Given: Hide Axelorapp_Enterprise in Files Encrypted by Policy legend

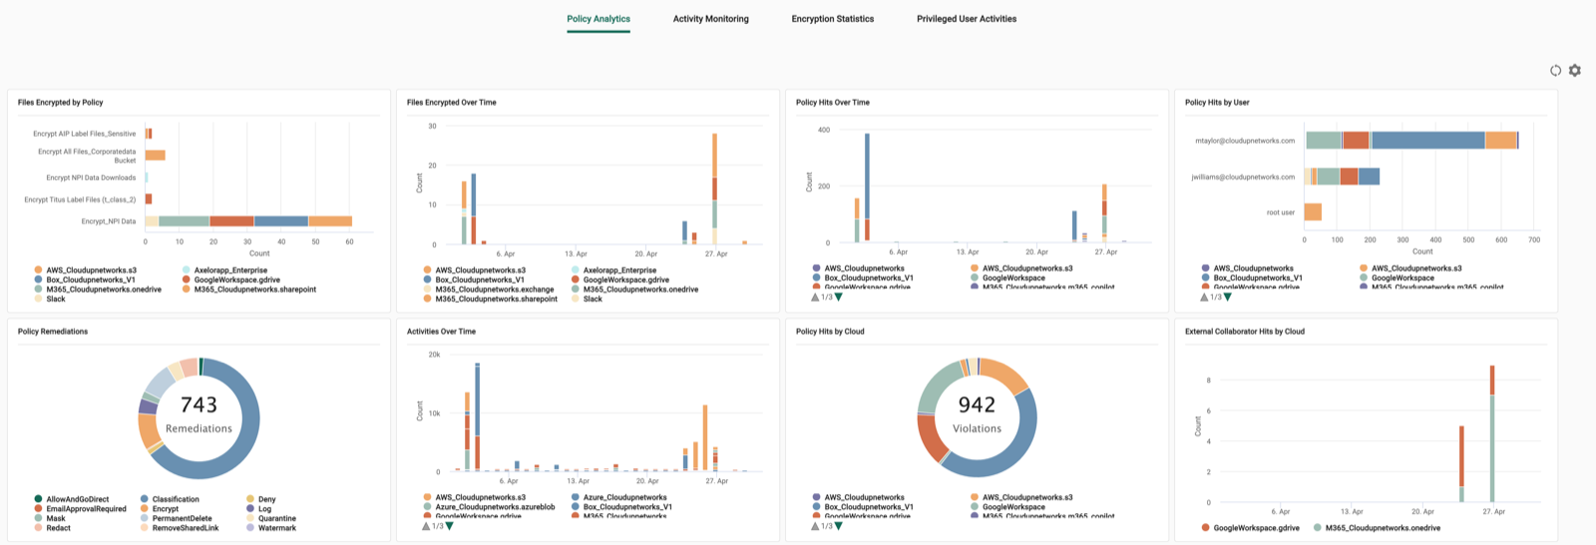Looking at the screenshot, I should point(224,270).
